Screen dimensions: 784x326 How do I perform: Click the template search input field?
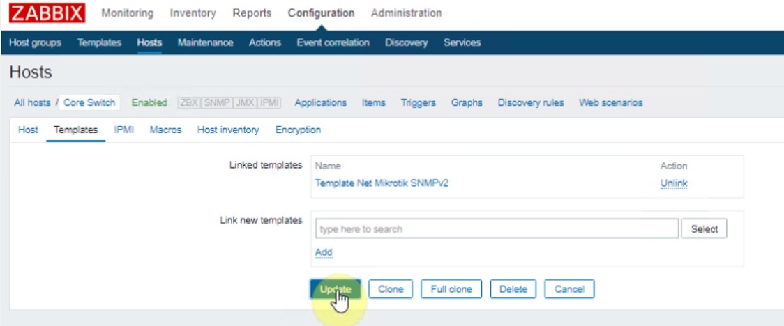tap(496, 229)
